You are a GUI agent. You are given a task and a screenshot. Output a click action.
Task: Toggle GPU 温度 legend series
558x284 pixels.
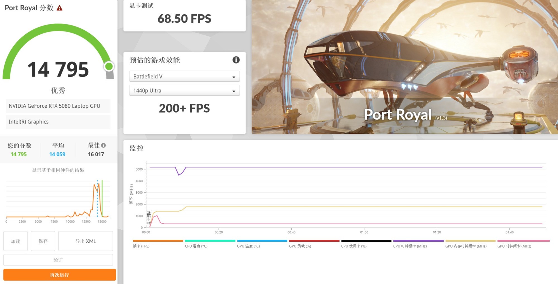pos(248,246)
